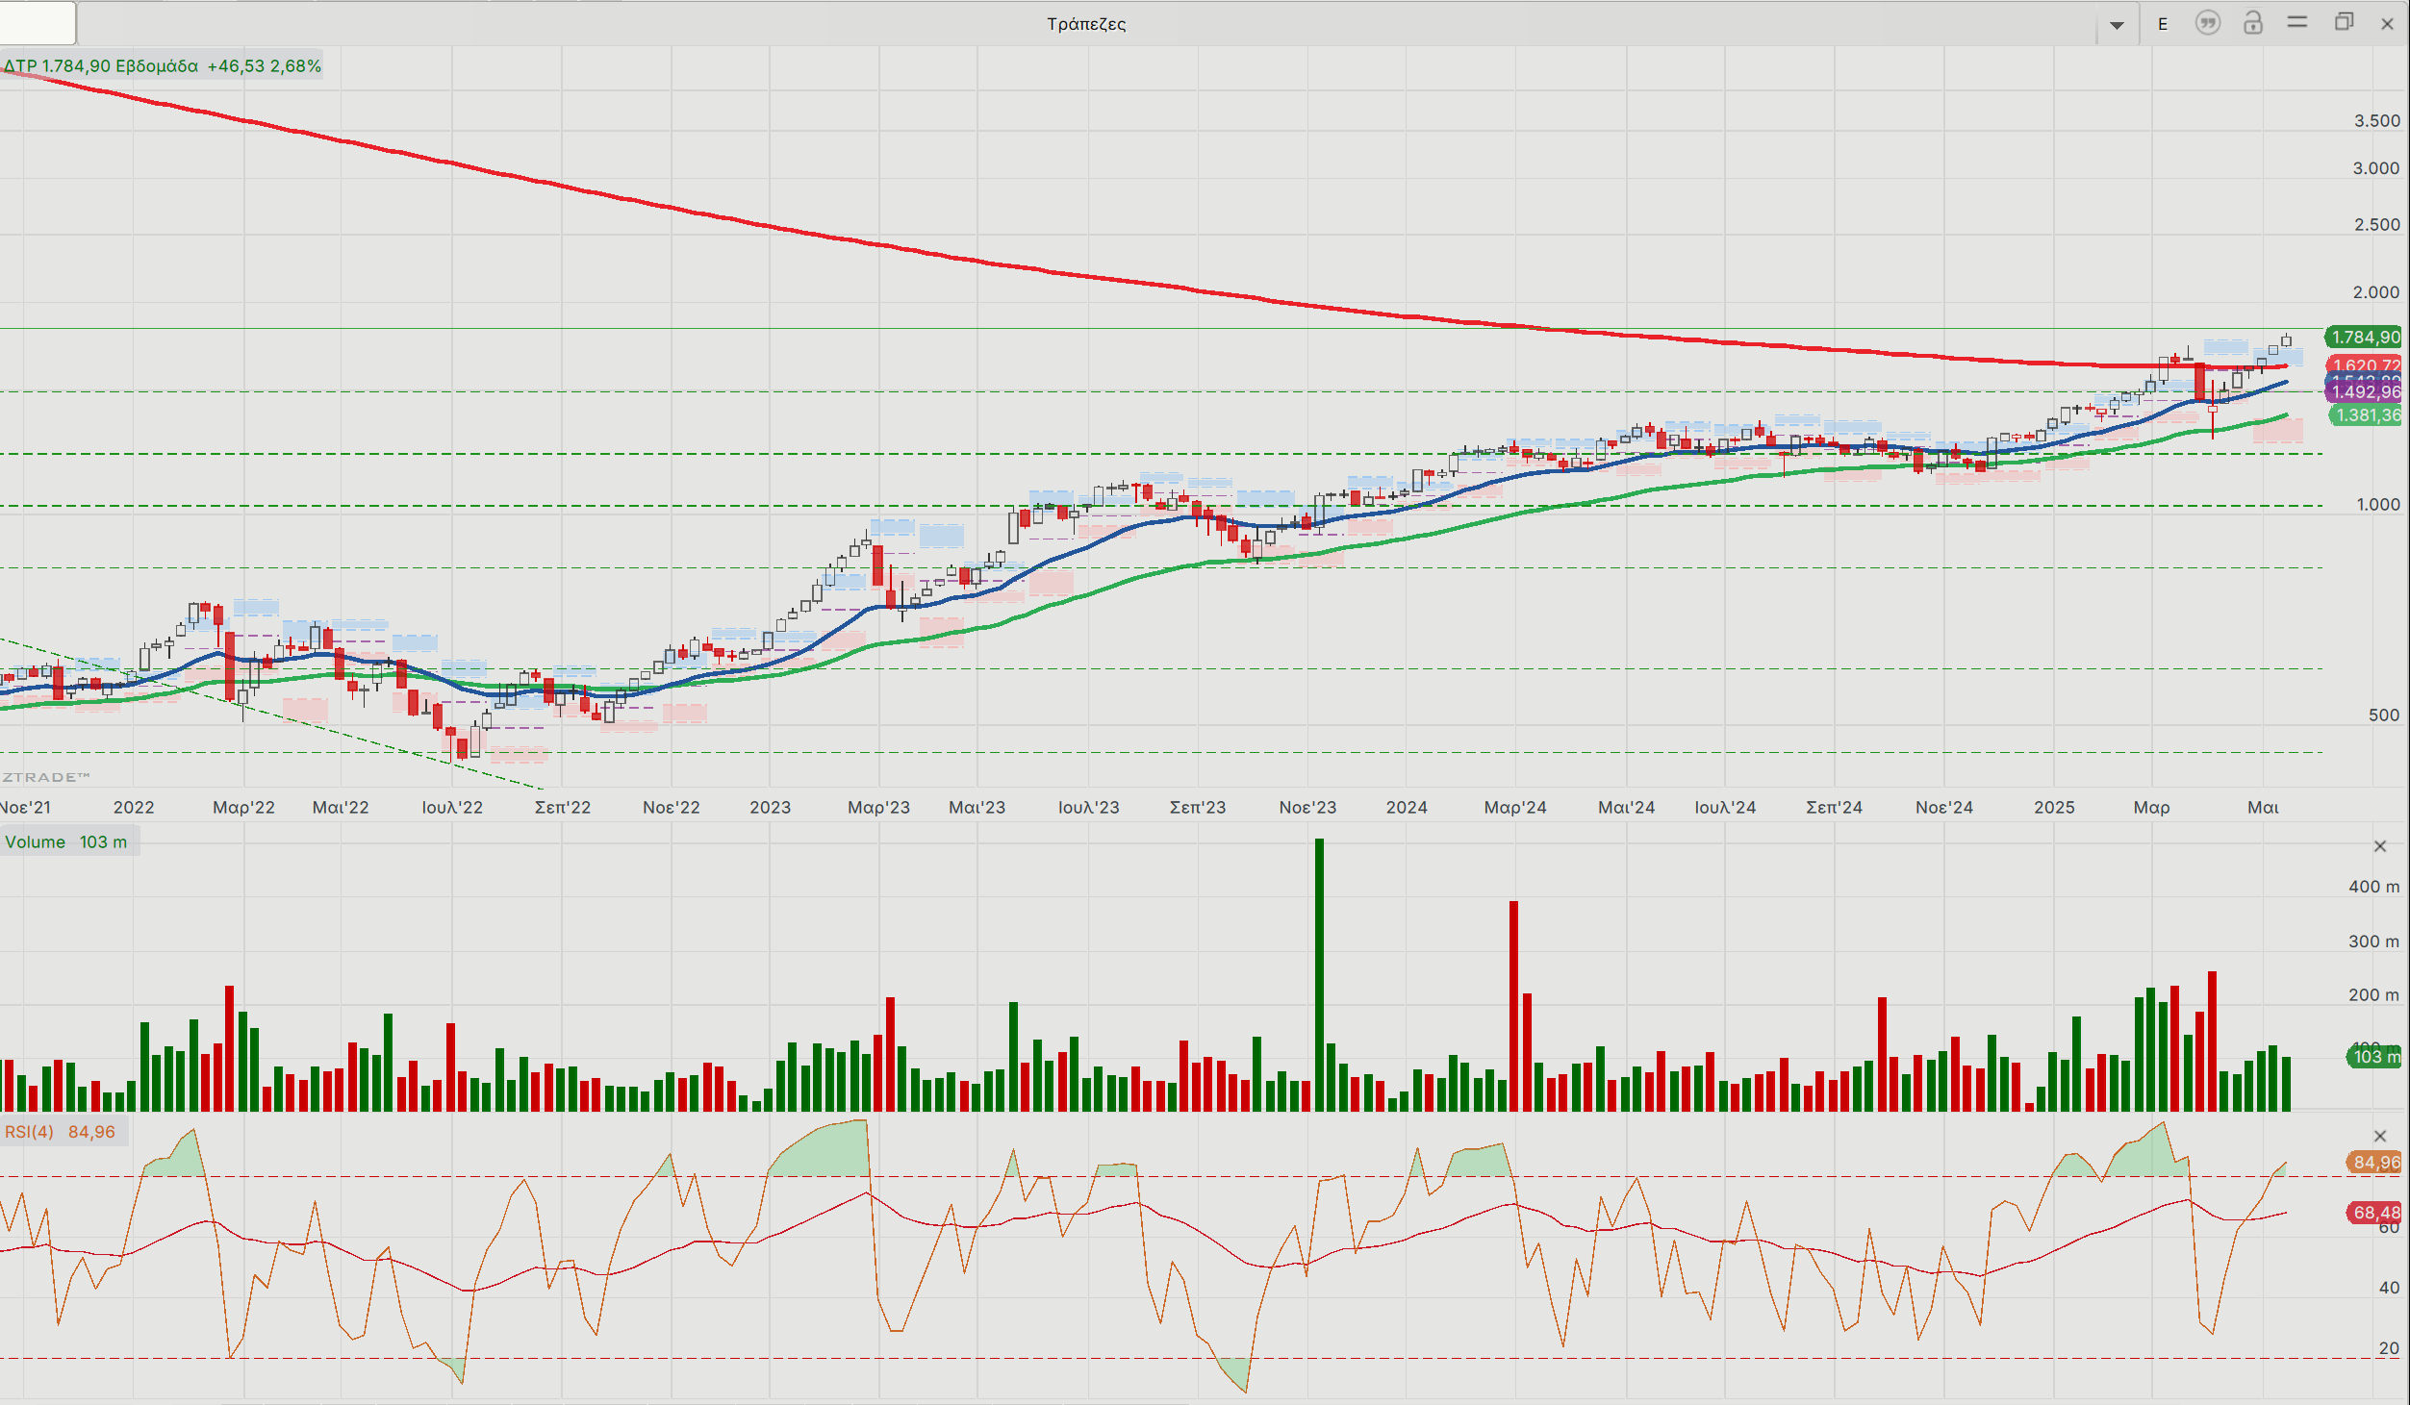
Task: Click the red 68,48 RSI average tag
Action: pyautogui.click(x=2374, y=1213)
